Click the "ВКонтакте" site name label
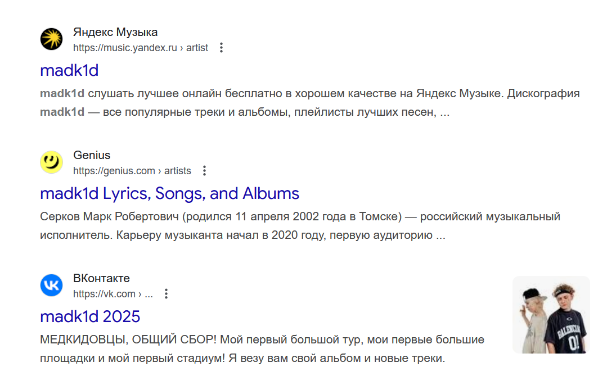The height and width of the screenshot is (385, 616). (x=101, y=278)
